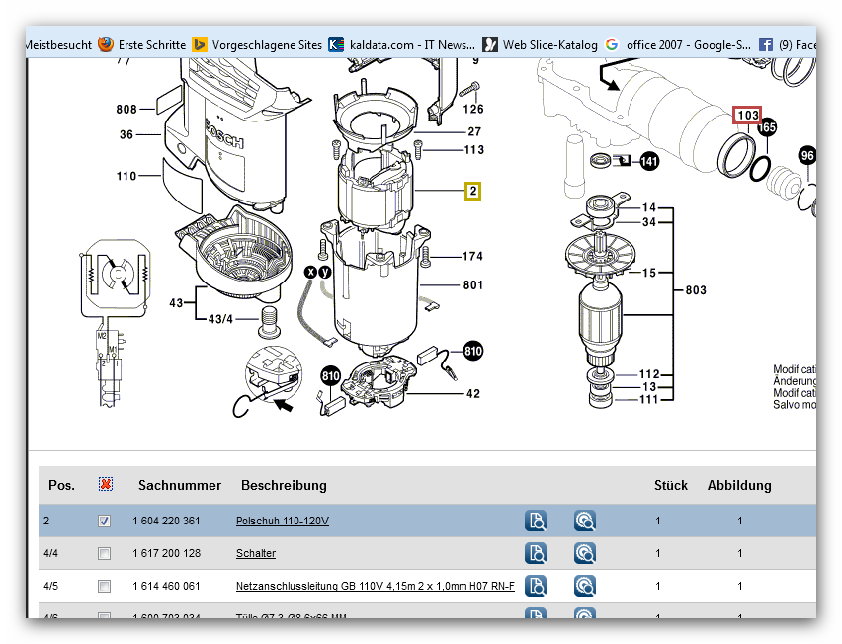Image resolution: width=842 pixels, height=644 pixels.
Task: Click the Google favicon for office 2007 bookmark
Action: (612, 44)
